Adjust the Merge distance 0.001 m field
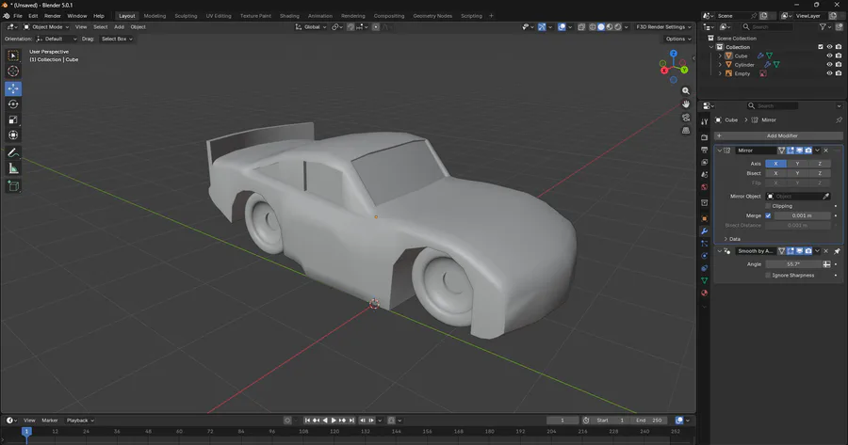 tap(802, 215)
